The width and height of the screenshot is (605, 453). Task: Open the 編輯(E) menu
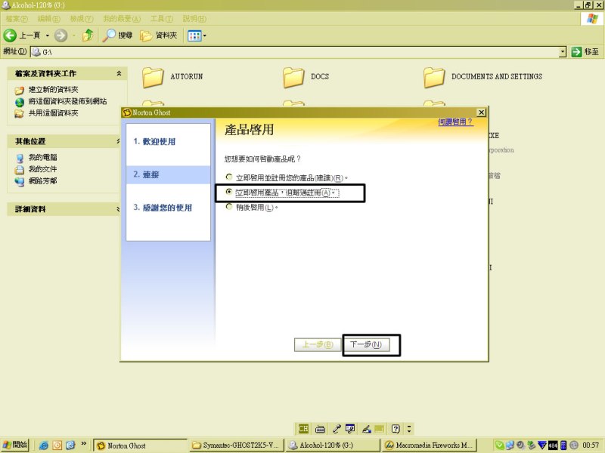click(48, 18)
